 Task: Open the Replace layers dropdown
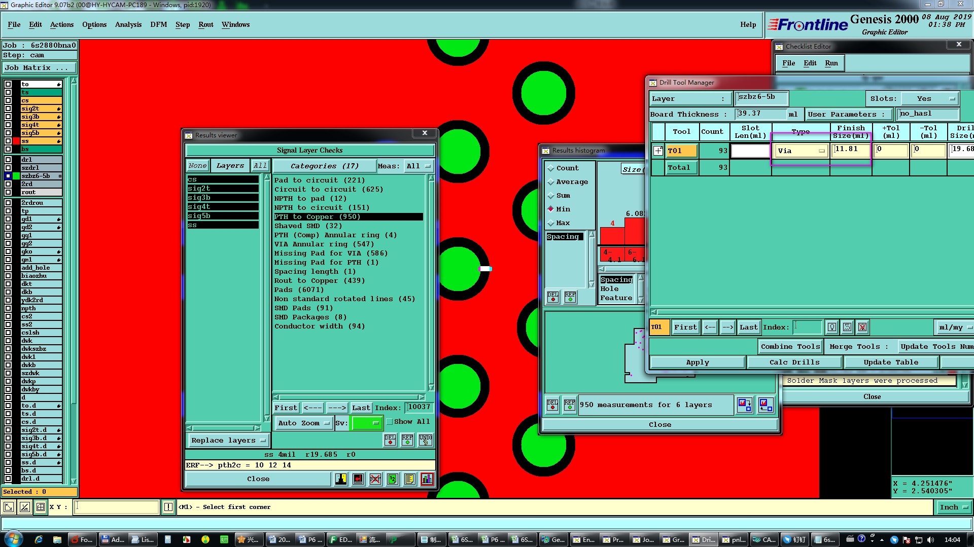[x=228, y=441]
